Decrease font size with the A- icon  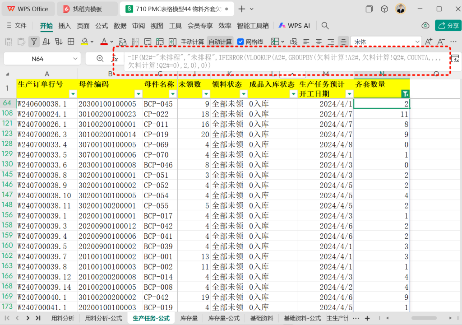pyautogui.click(x=441, y=42)
